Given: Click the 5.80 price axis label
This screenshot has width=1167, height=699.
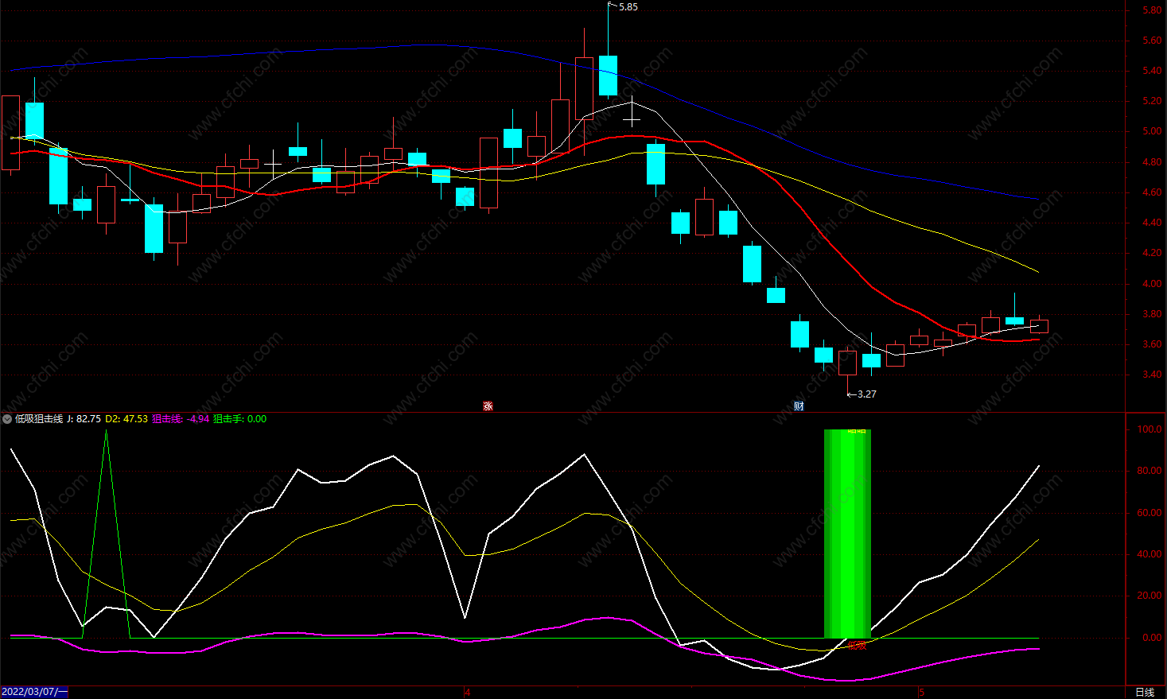Looking at the screenshot, I should (x=1152, y=10).
